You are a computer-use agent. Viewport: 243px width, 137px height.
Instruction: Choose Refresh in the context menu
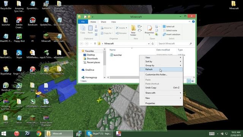click(x=161, y=69)
